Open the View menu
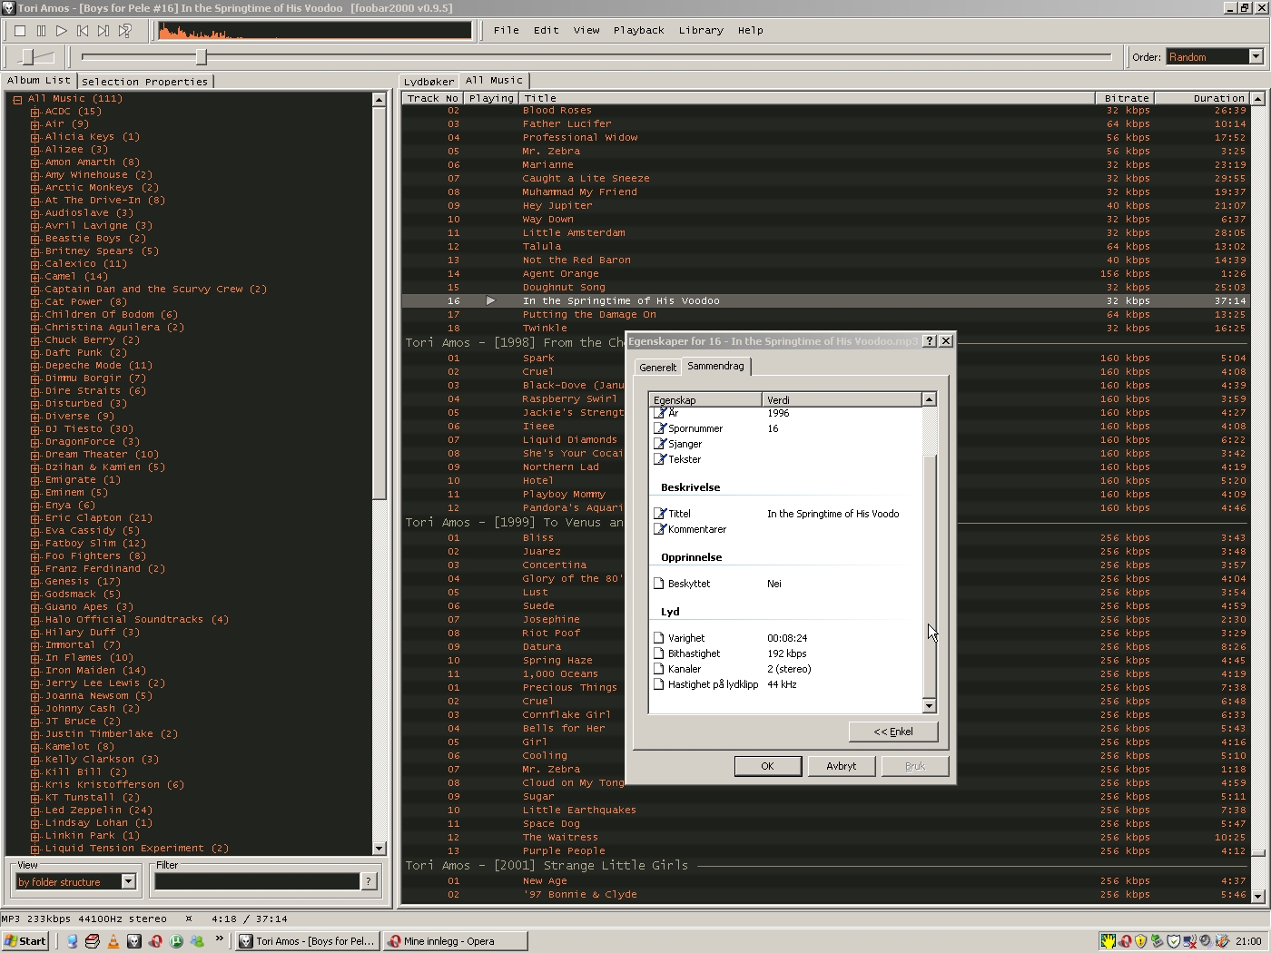 click(x=586, y=30)
